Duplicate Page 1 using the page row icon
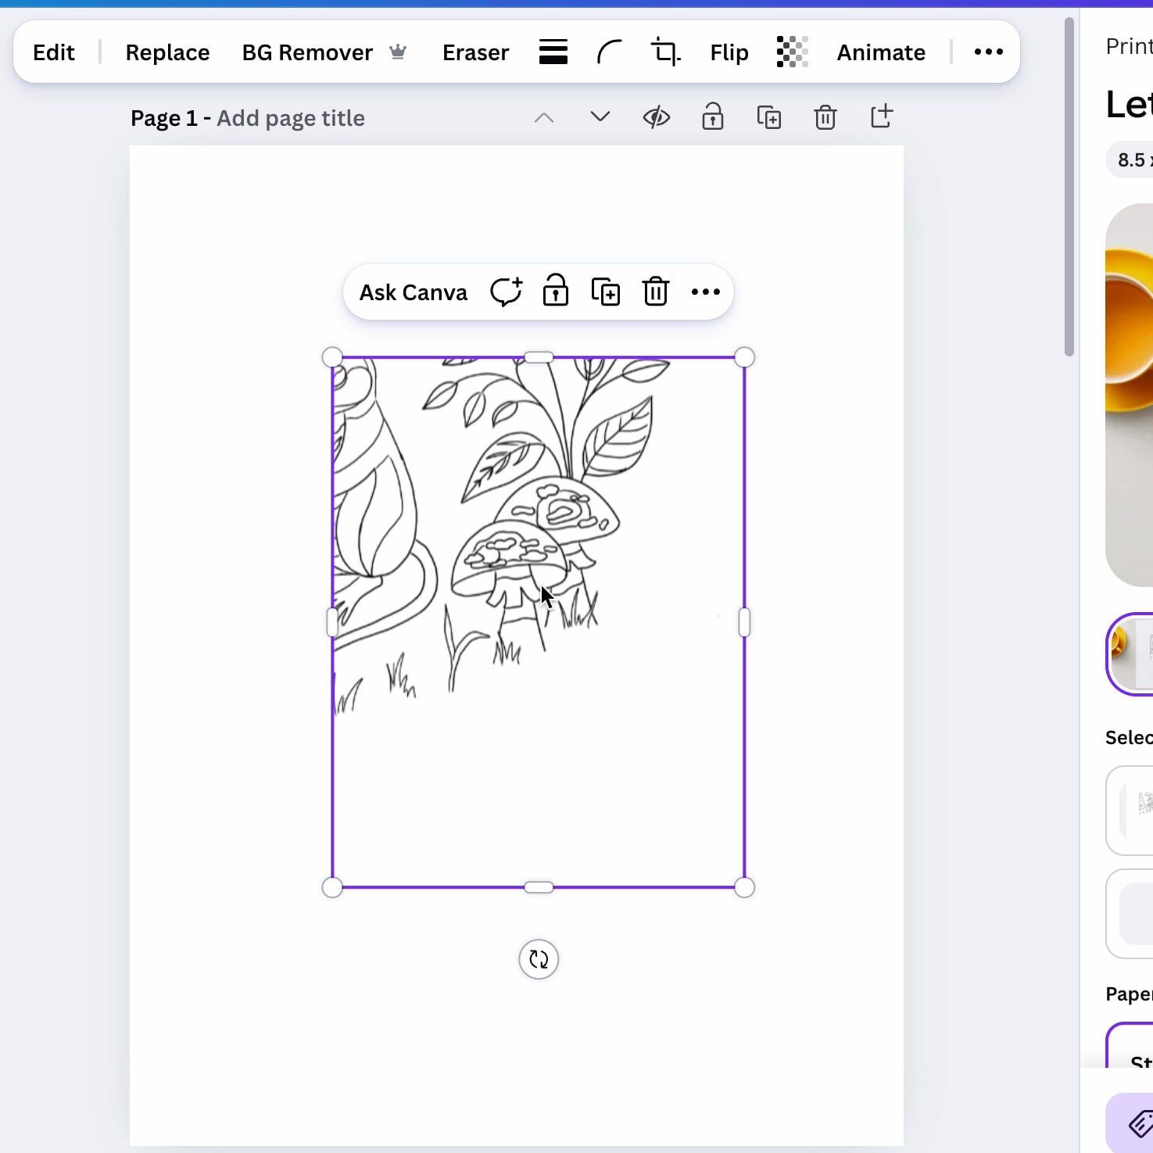 (x=769, y=117)
